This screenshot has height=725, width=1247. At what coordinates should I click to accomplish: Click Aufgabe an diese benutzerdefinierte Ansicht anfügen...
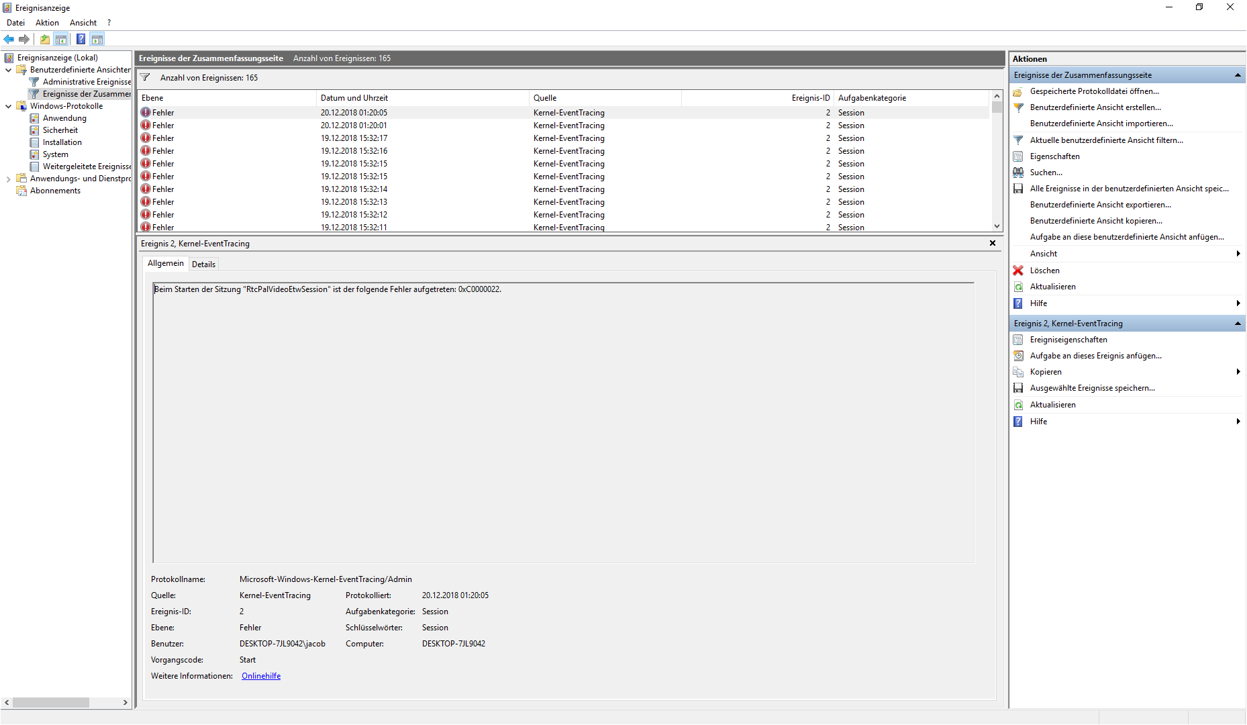[1127, 237]
